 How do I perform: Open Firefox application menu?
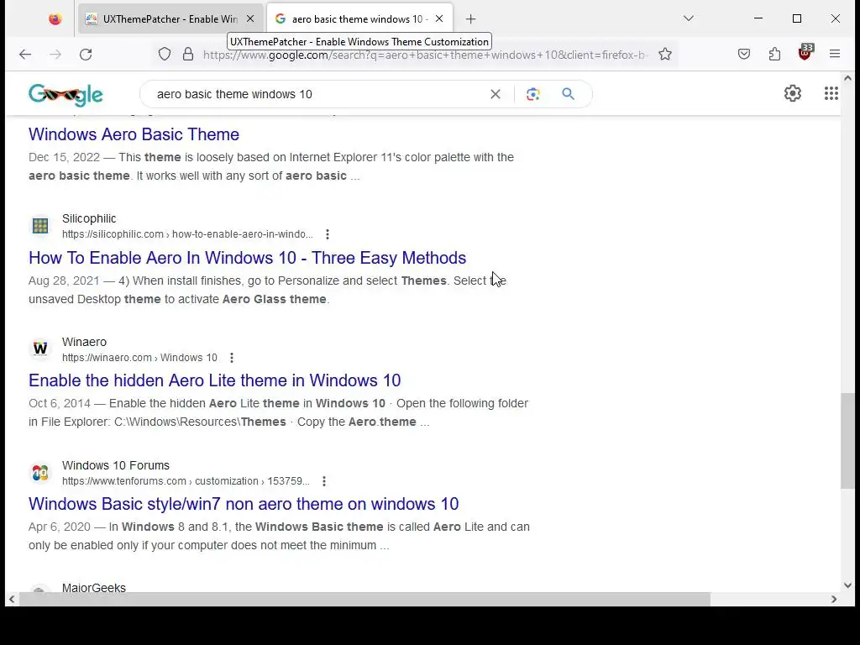tap(835, 55)
